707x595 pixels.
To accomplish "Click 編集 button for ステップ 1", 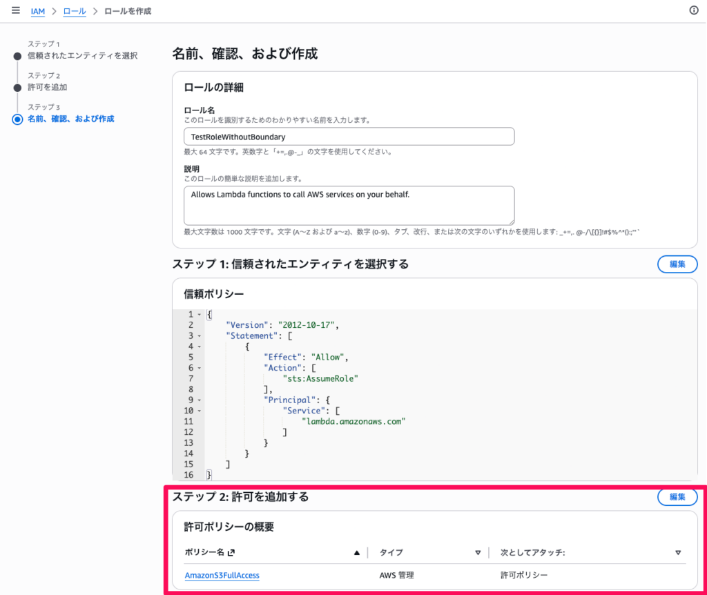I will (677, 264).
